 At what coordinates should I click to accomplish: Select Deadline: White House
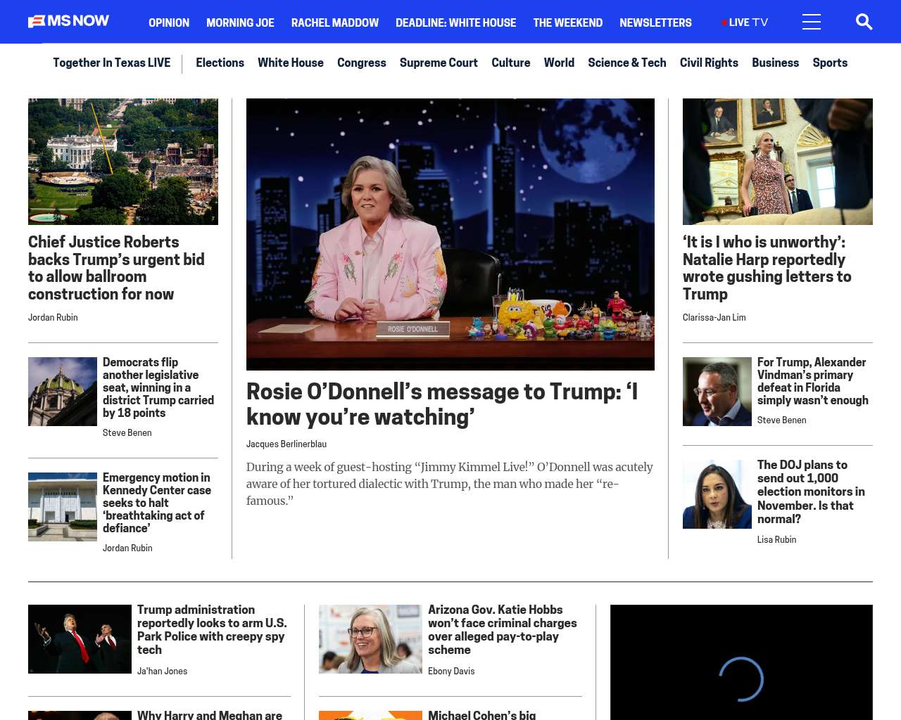[455, 22]
